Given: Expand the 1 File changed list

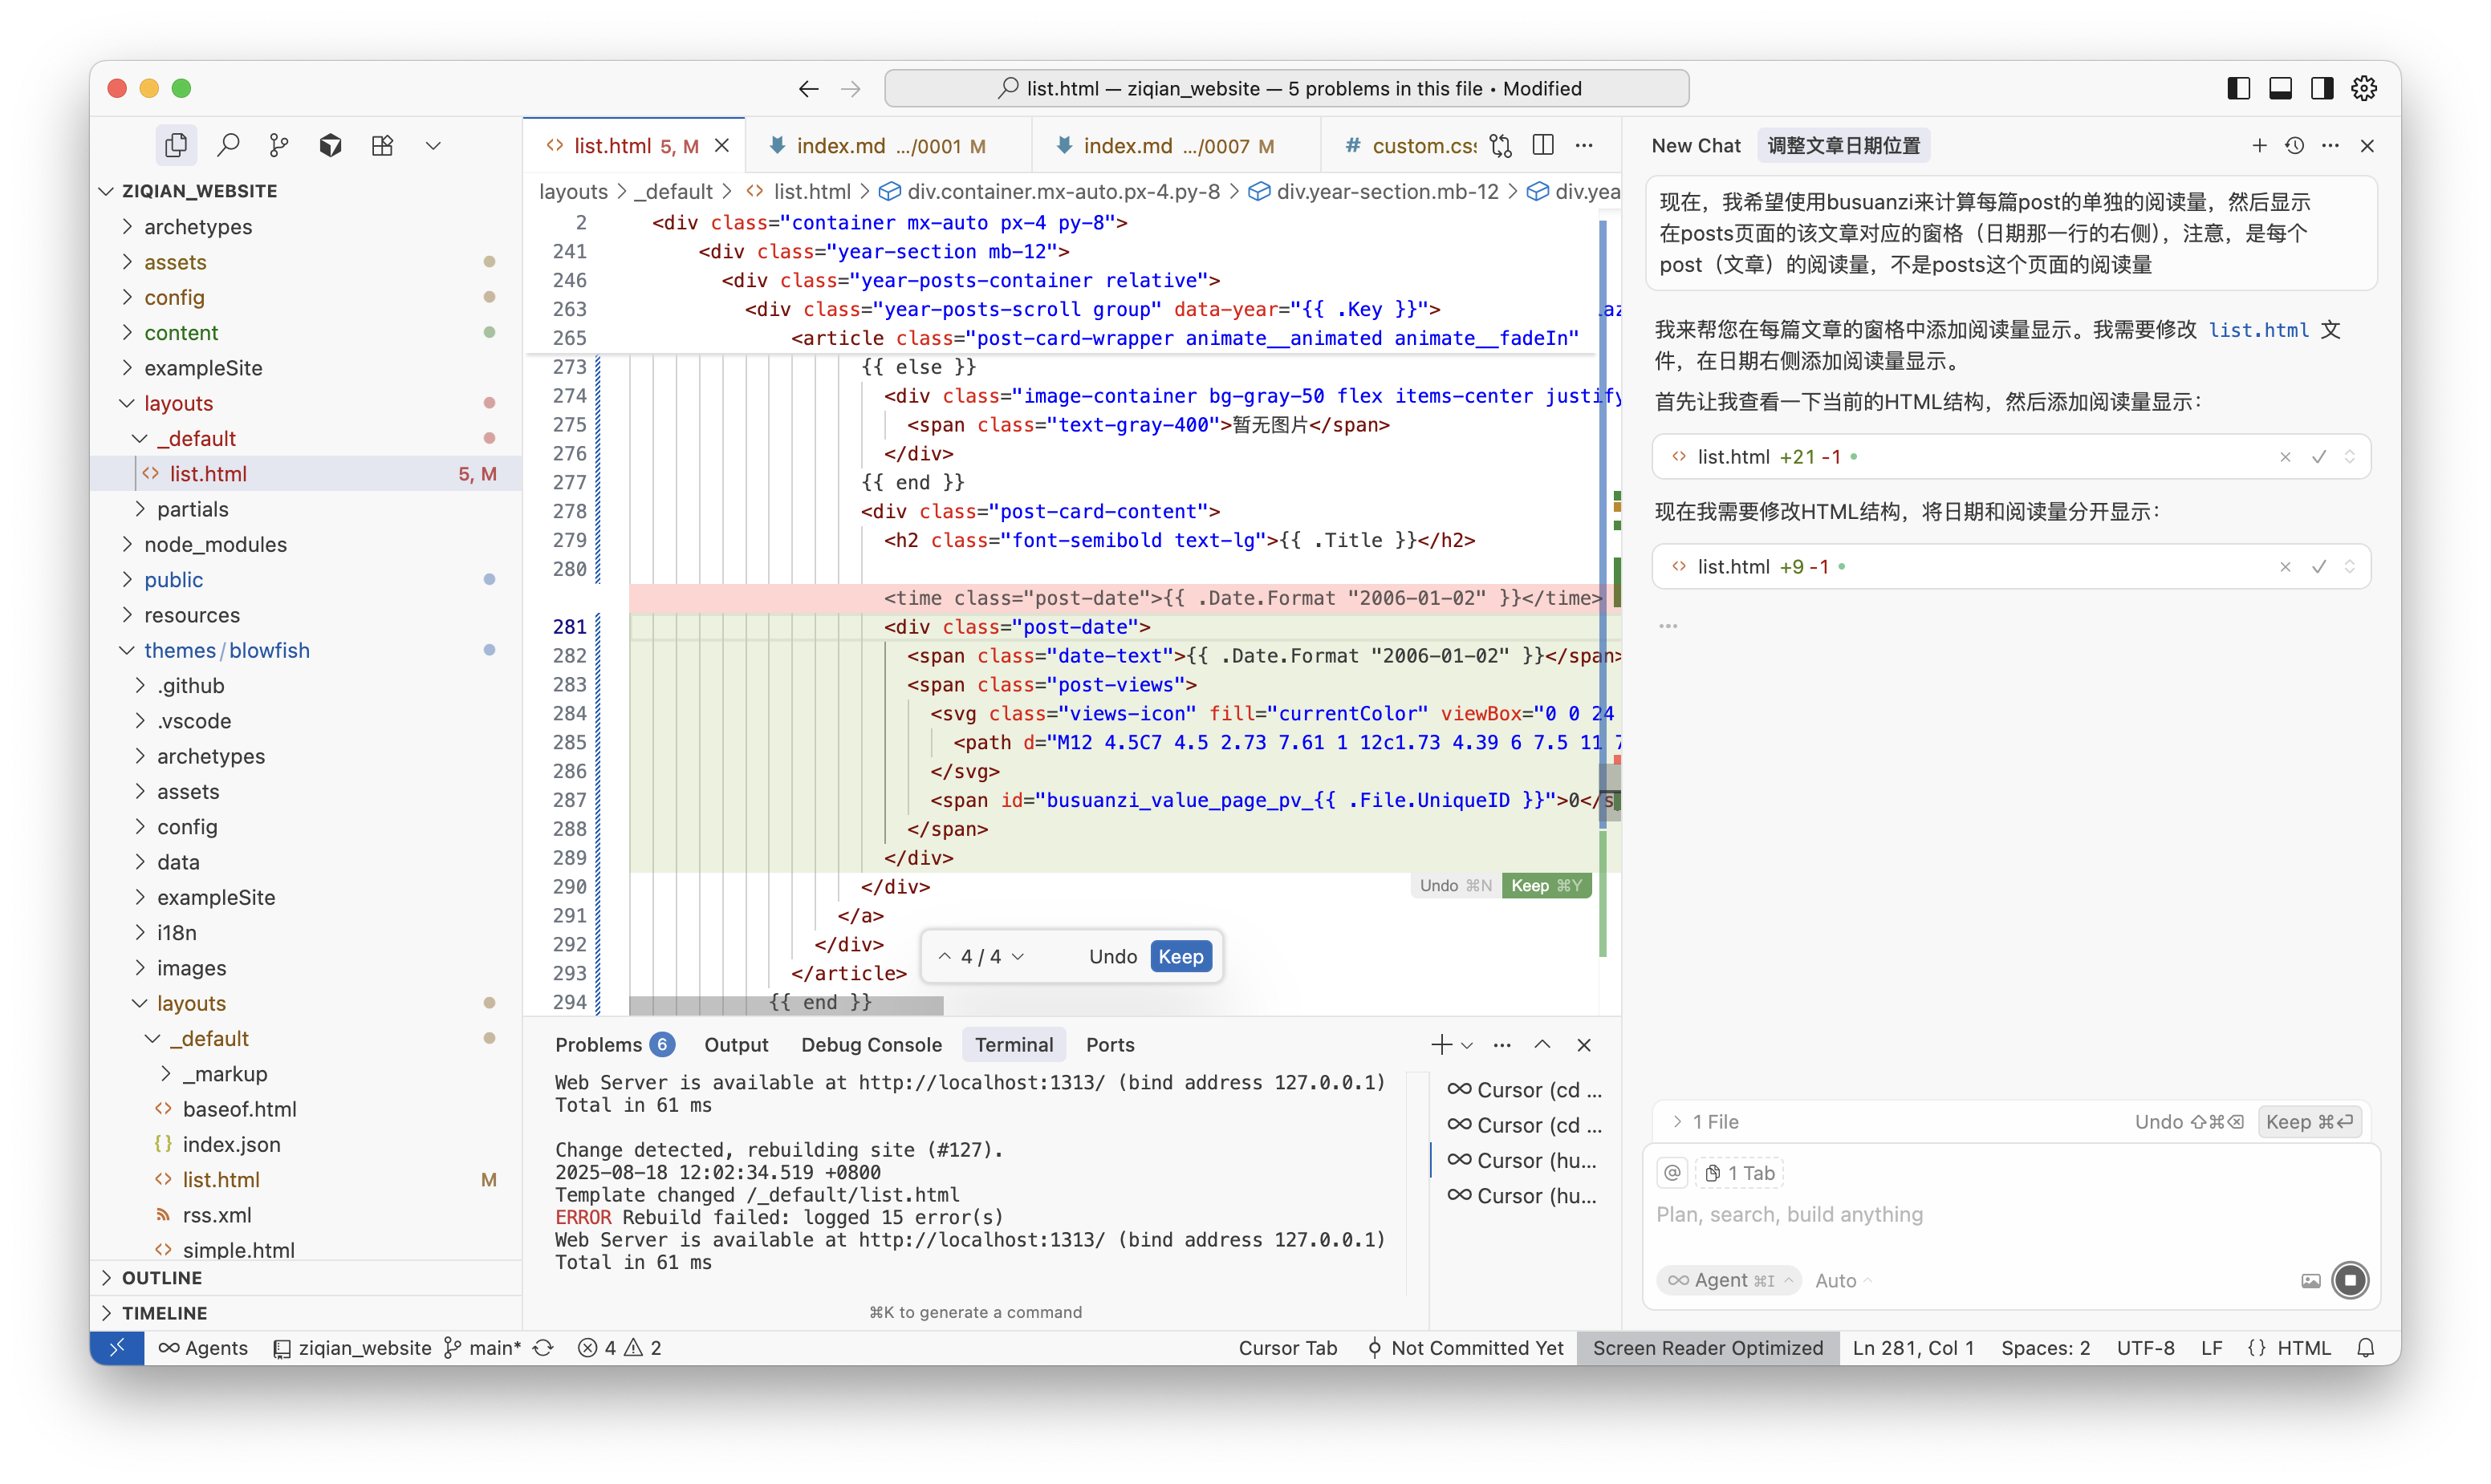Looking at the screenshot, I should coord(1707,1122).
